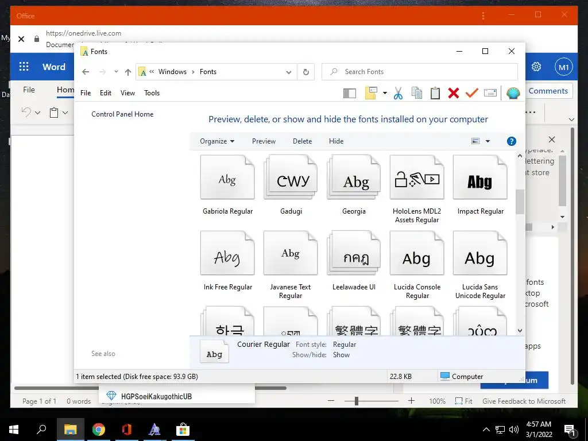Open the Windows Start menu

[x=14, y=430]
